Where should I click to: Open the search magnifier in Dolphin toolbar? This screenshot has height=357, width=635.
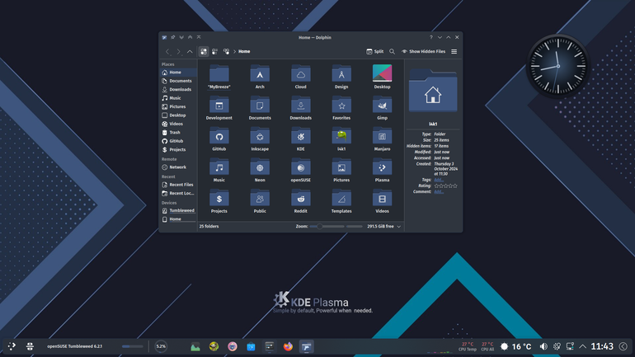pyautogui.click(x=392, y=51)
